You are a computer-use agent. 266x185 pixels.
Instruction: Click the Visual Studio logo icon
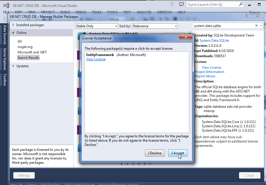tap(6, 5)
